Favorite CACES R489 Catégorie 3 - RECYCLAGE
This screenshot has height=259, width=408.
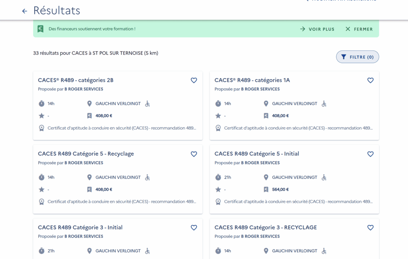371,228
